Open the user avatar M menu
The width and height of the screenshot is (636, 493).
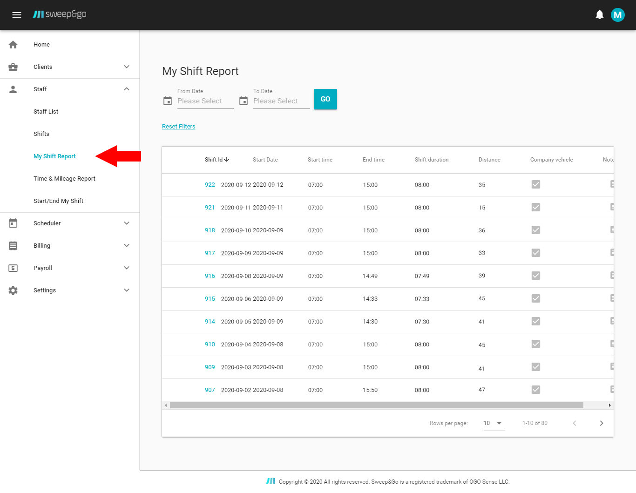(x=617, y=15)
